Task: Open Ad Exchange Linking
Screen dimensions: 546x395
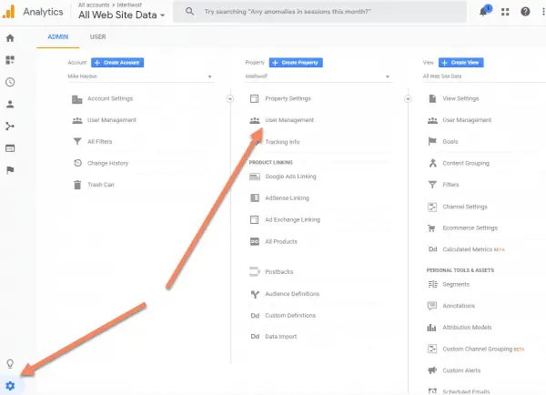Action: pyautogui.click(x=292, y=219)
